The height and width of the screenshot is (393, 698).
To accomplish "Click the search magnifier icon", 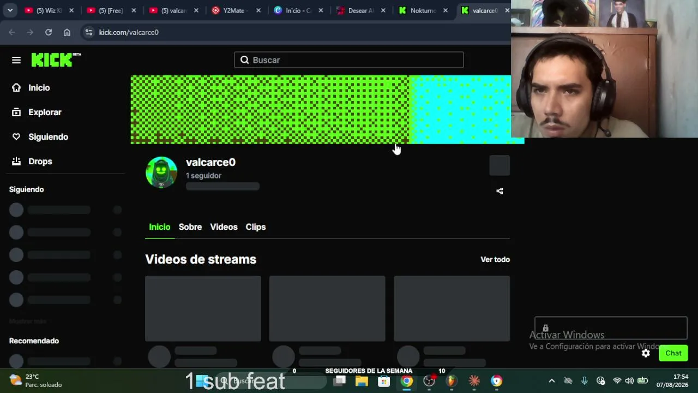I will tap(245, 60).
